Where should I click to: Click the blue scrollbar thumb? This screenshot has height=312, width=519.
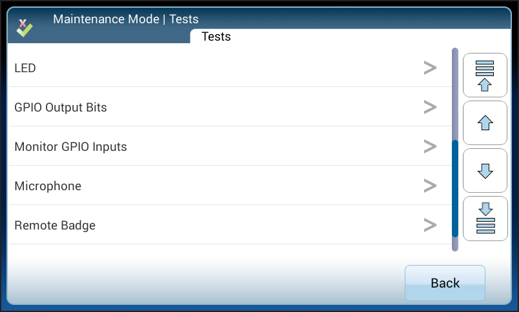(455, 188)
